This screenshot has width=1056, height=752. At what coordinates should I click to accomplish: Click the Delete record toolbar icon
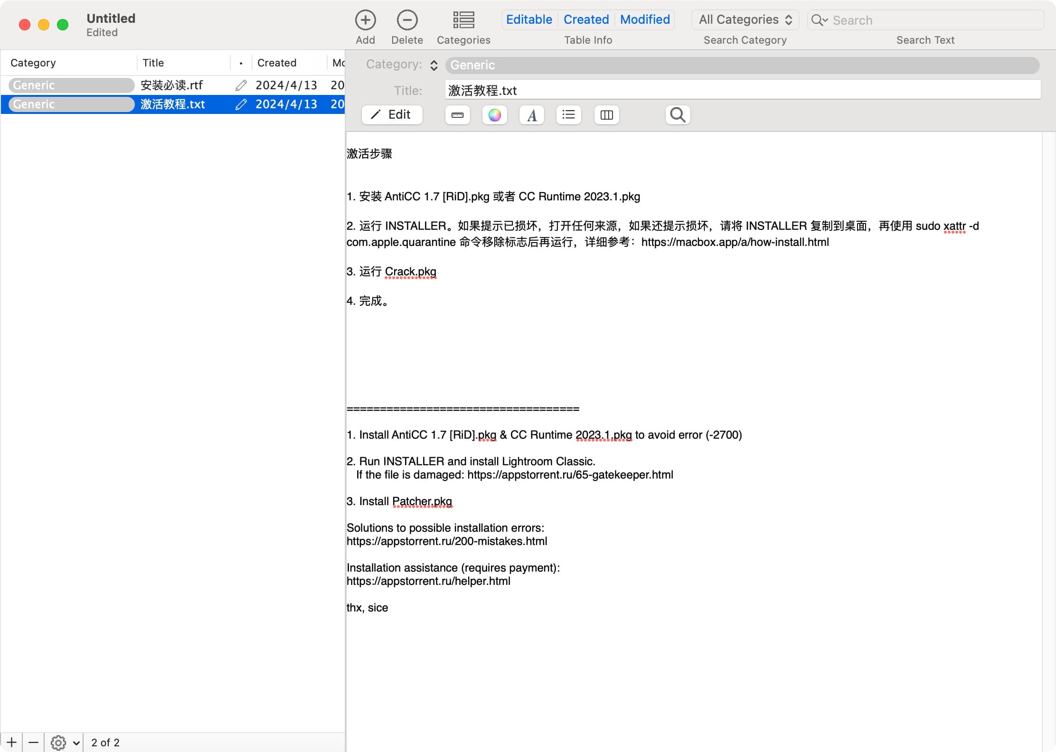point(407,20)
